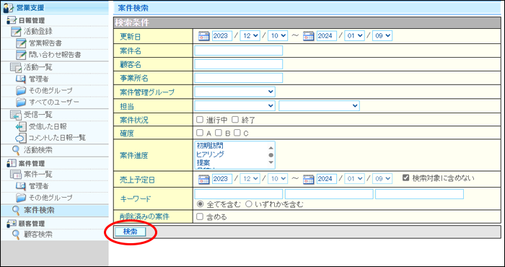Viewport: 505px width, 267px height.
Task: Click the 案件進度 list scrollbar down arrow
Action: coord(271,162)
